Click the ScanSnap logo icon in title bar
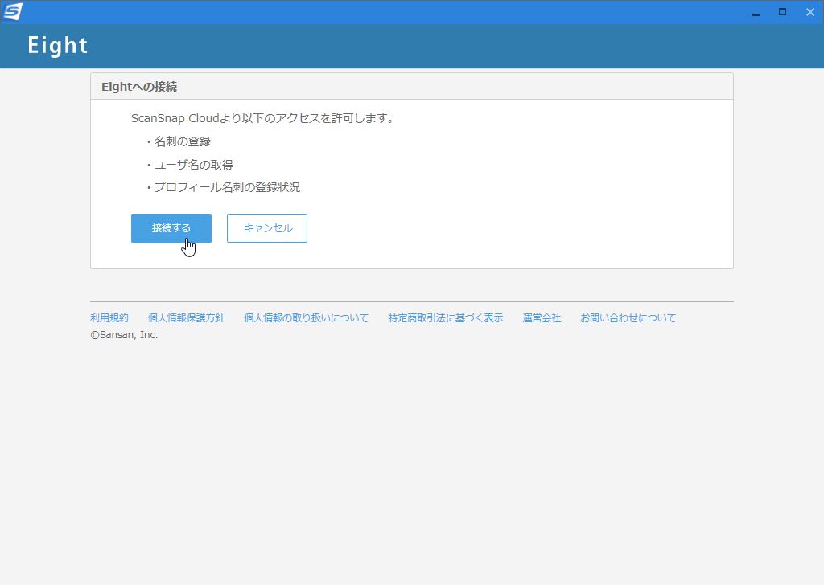The width and height of the screenshot is (824, 585). click(12, 11)
